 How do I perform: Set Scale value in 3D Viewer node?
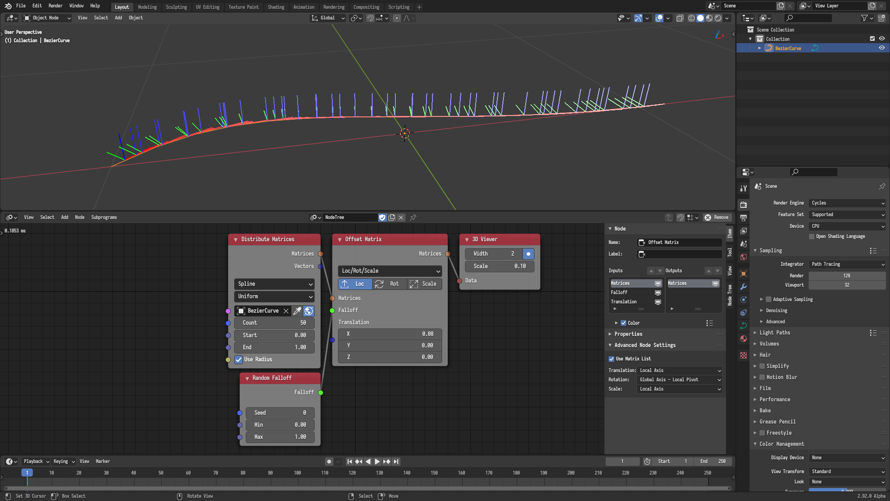[499, 266]
